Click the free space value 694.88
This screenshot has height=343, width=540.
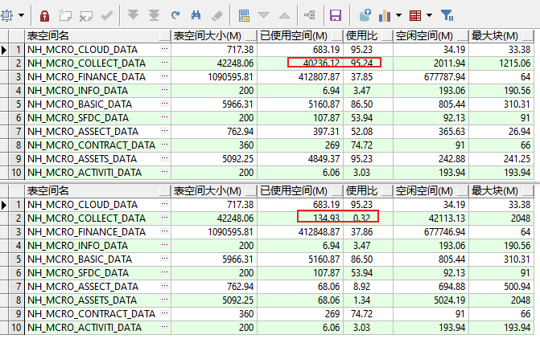(451, 287)
